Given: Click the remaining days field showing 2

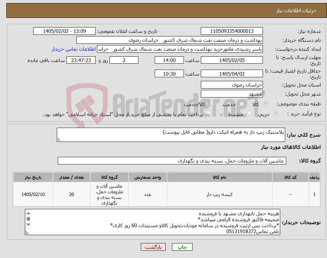Looking at the screenshot, I should pos(124,60).
